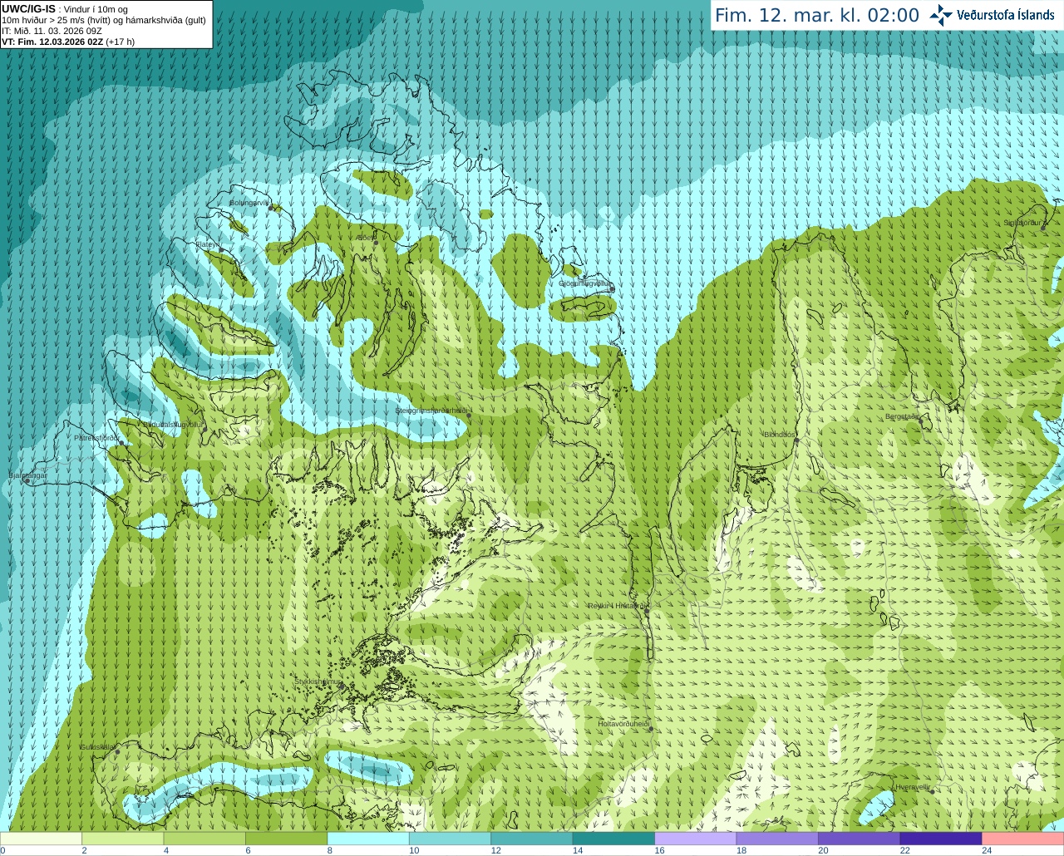
Task: Click the Gjögurflugvöllur station label
Action: pyautogui.click(x=585, y=283)
